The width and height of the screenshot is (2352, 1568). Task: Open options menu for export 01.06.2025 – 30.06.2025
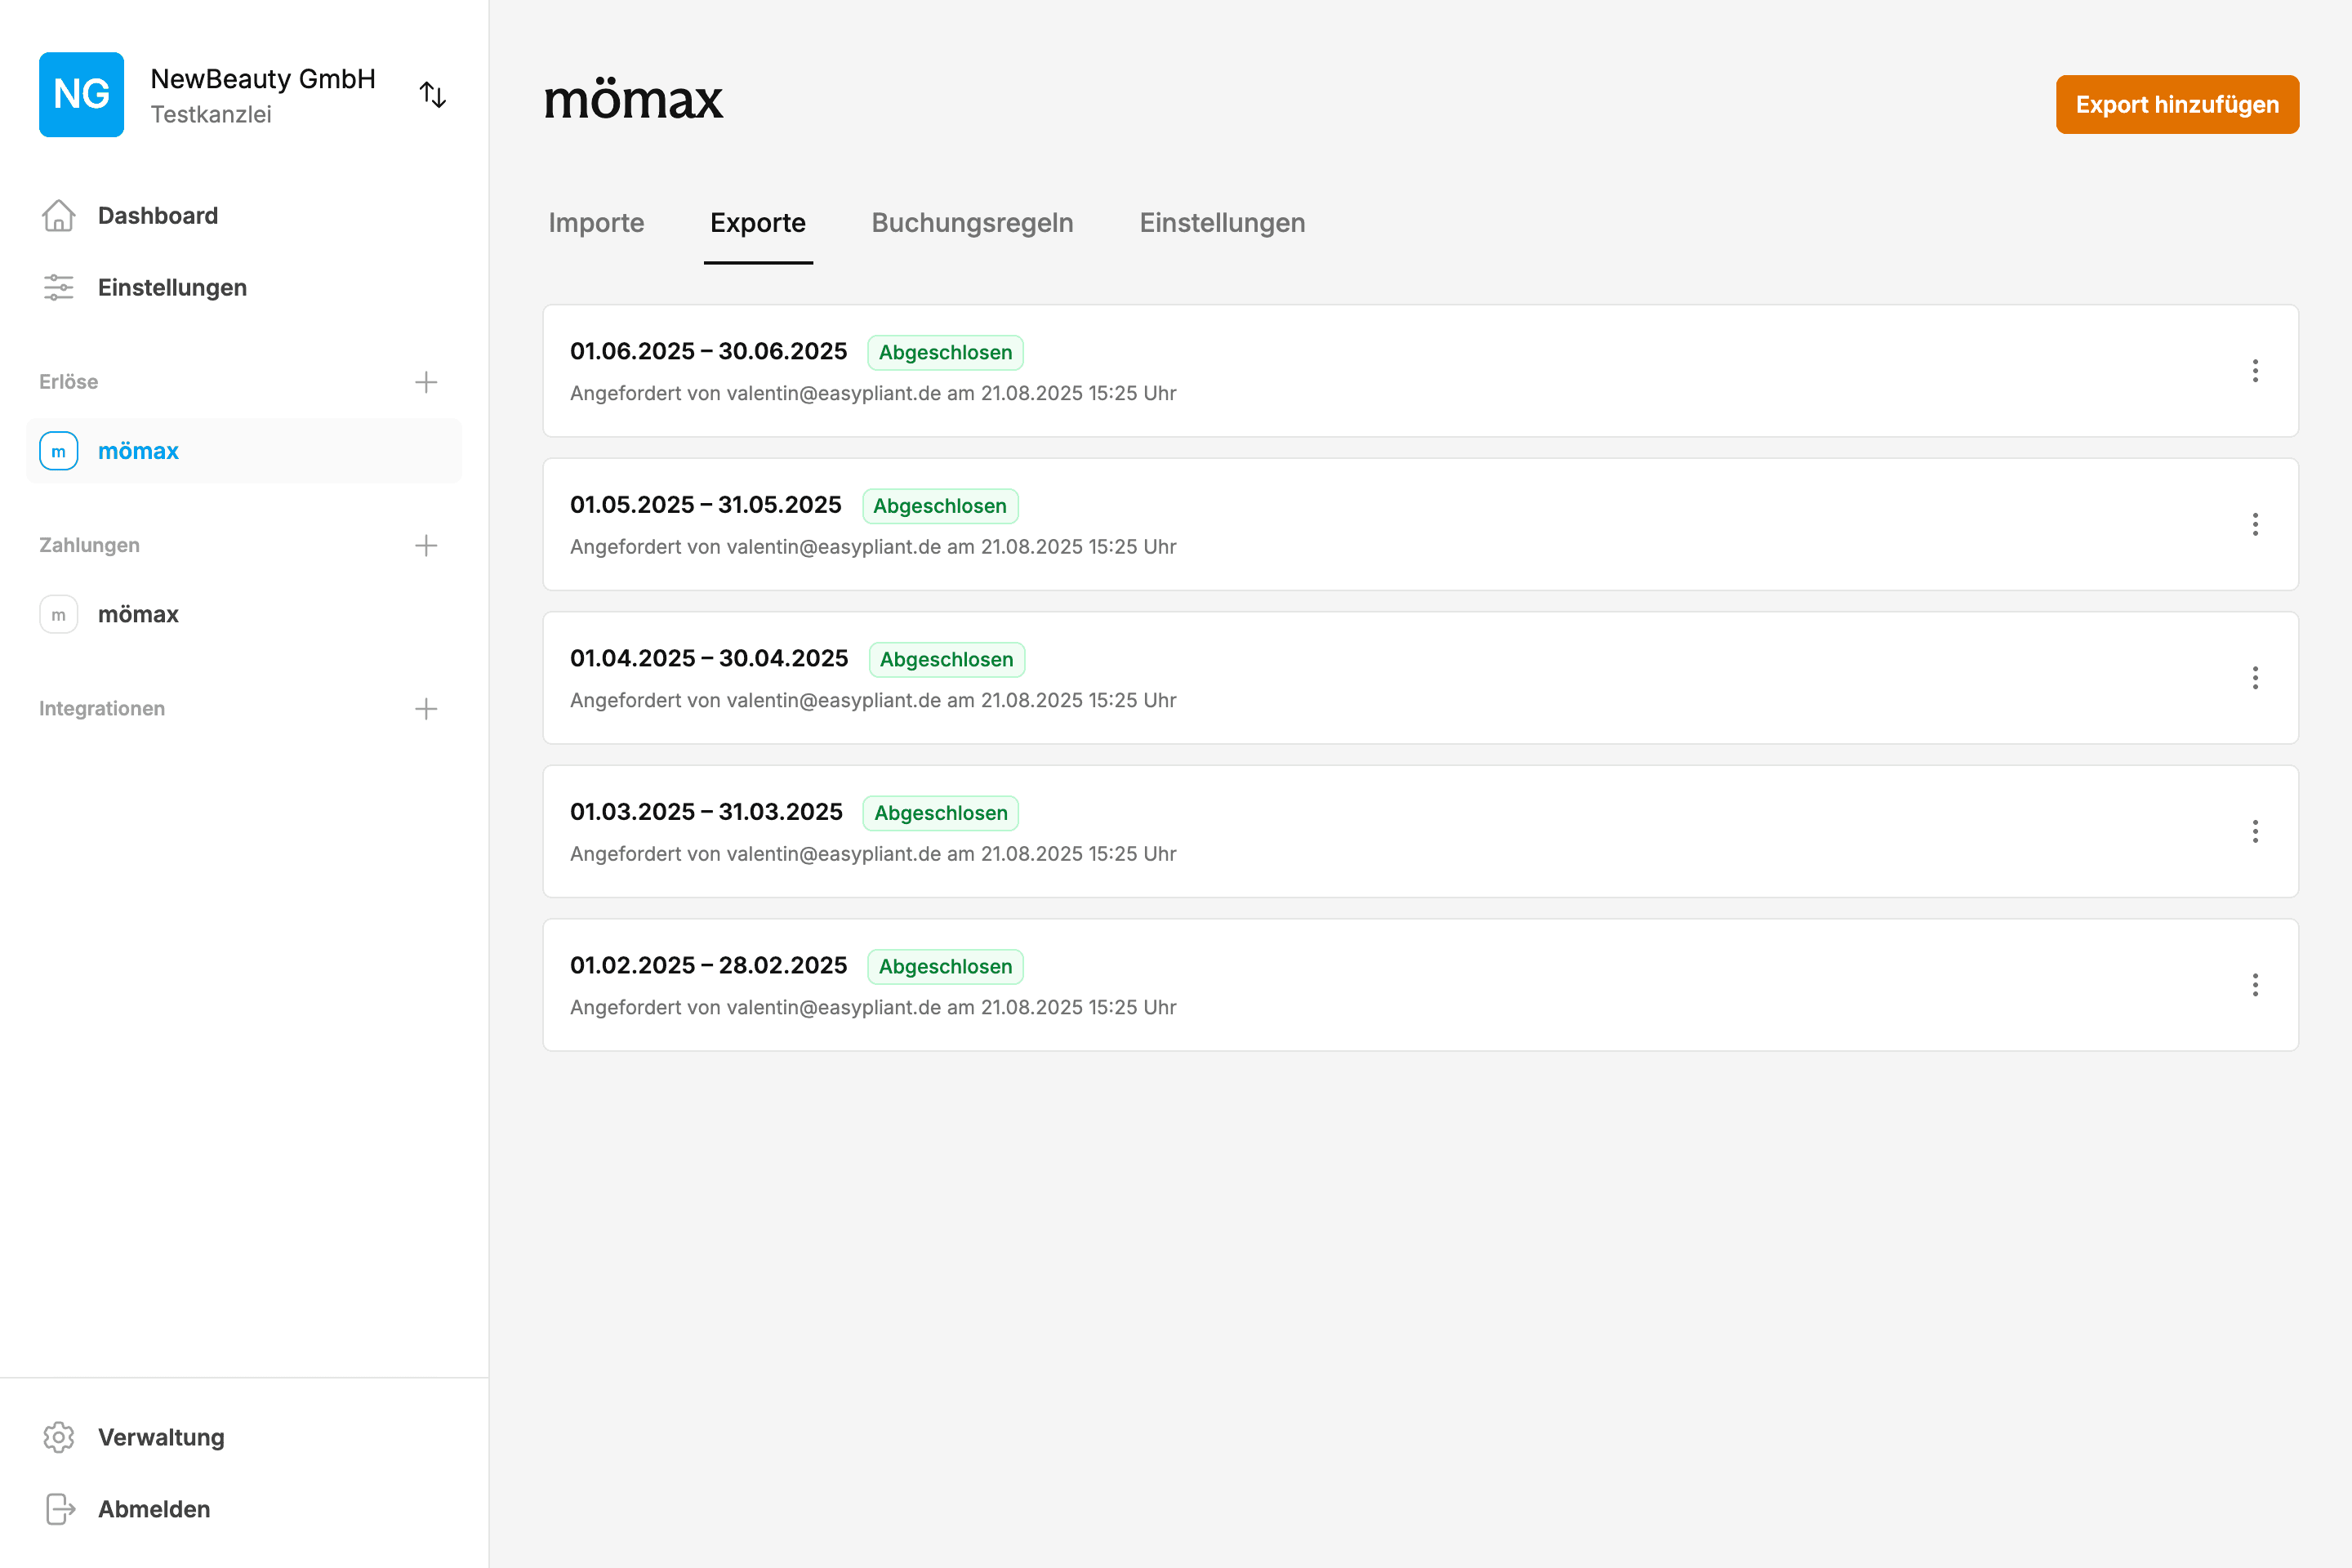click(x=2256, y=371)
